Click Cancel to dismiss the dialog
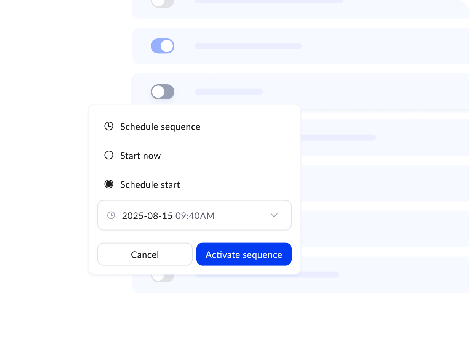Viewport: 469px width, 340px height. 145,254
